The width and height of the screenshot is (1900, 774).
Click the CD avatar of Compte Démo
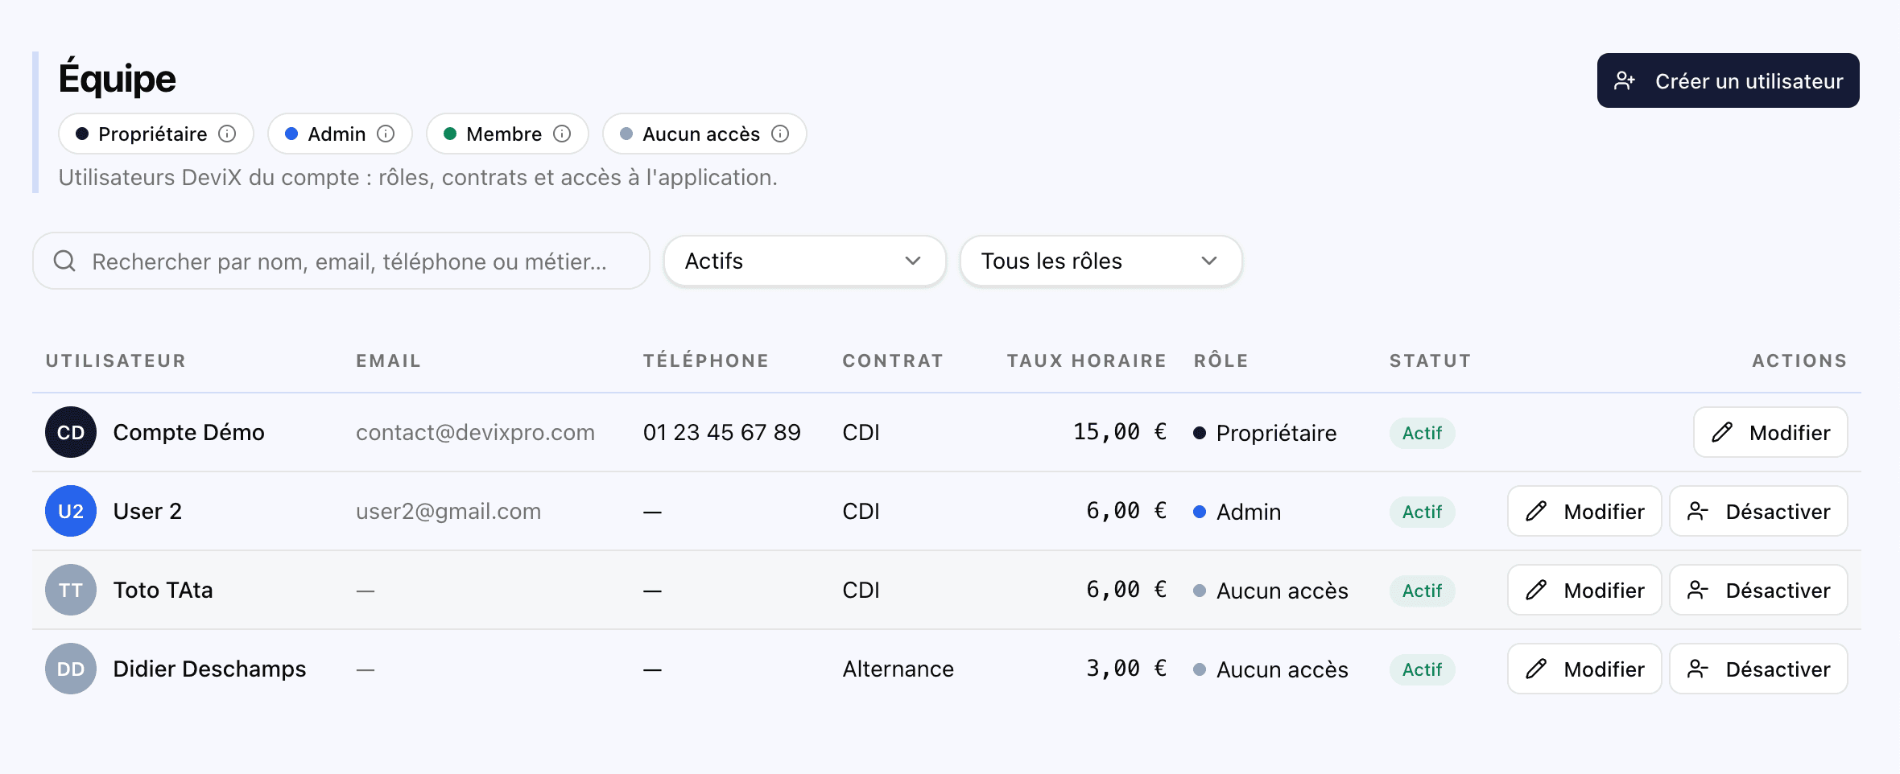[x=71, y=432]
